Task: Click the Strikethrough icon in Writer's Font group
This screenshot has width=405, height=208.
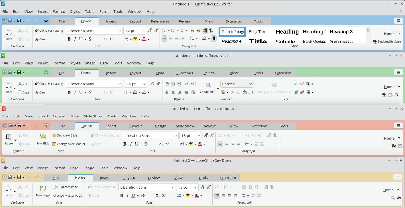Action: 90,39
